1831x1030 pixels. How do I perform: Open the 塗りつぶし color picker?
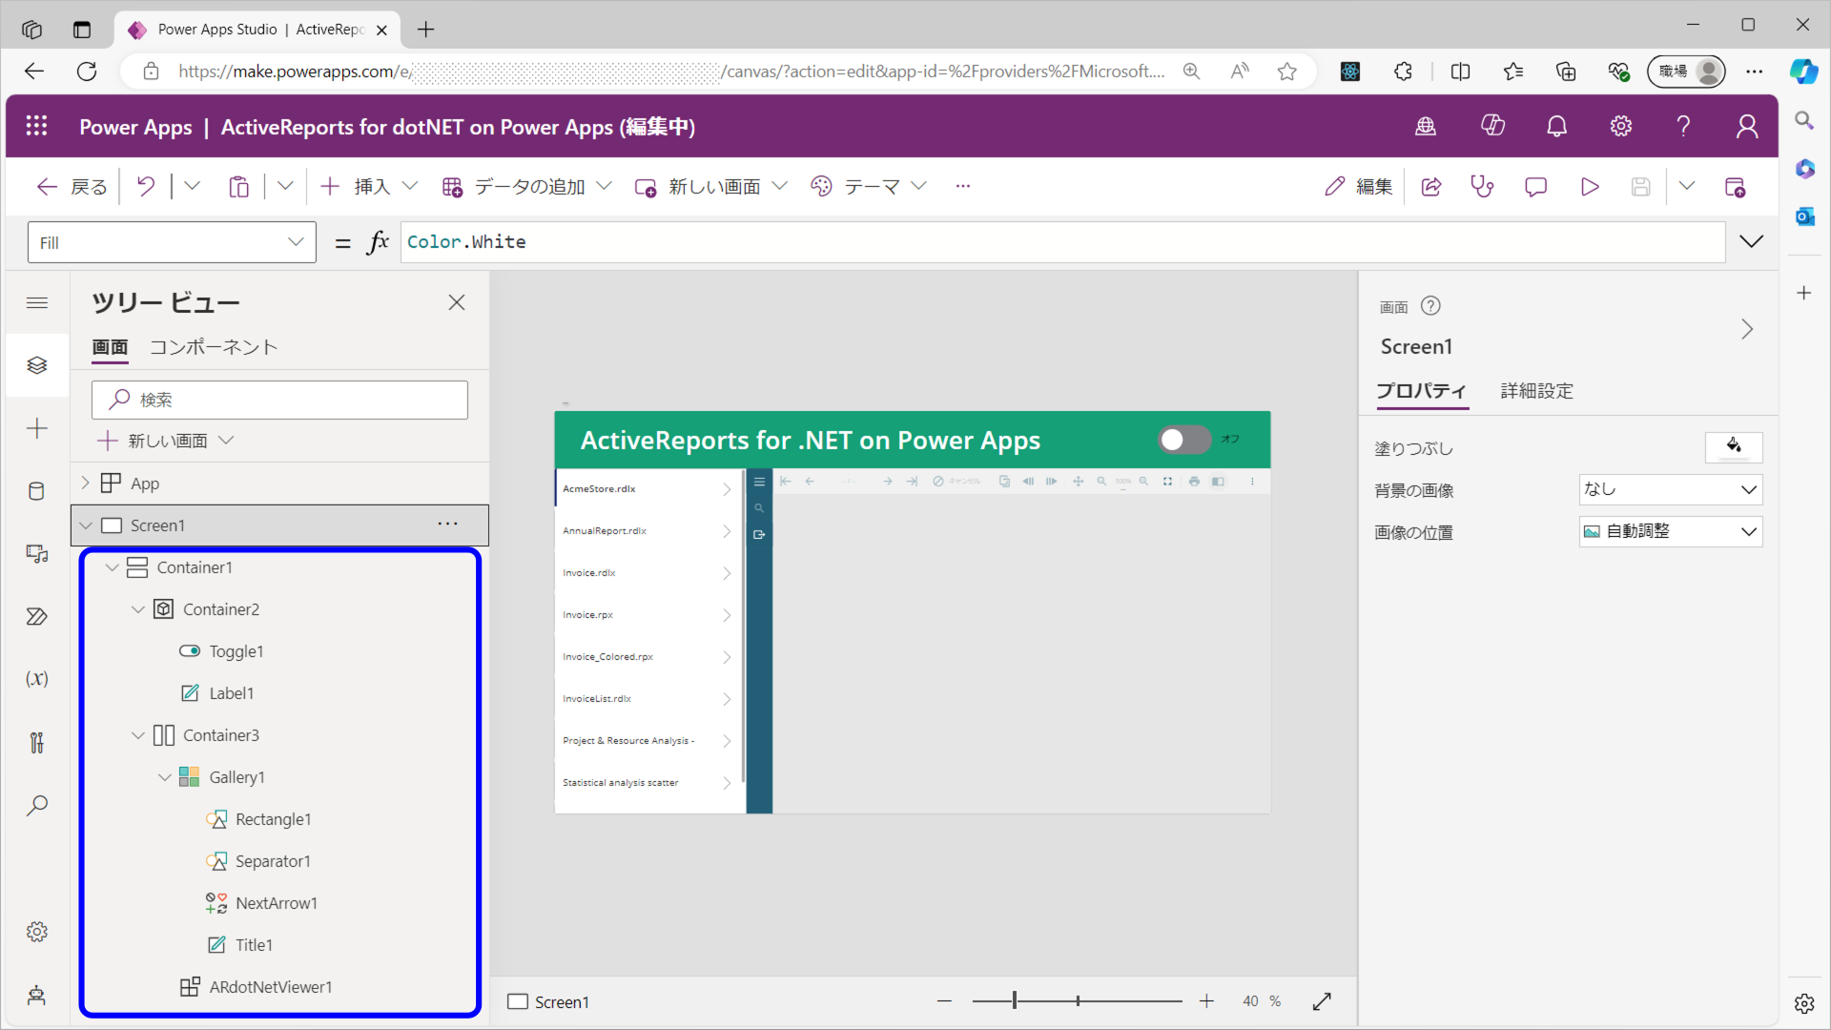click(x=1734, y=446)
